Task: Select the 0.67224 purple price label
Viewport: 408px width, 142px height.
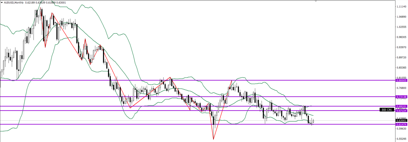Action: tap(401, 111)
